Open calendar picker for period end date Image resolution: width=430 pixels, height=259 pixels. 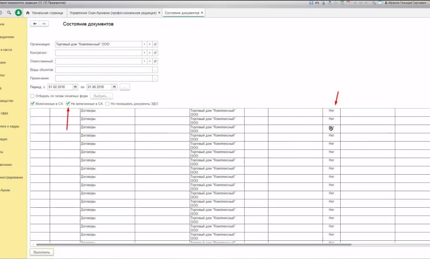[x=114, y=87]
